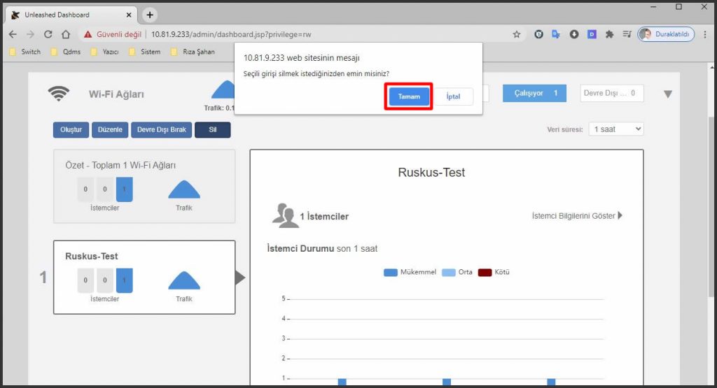Click the Güvenli değil warning icon

pos(88,34)
